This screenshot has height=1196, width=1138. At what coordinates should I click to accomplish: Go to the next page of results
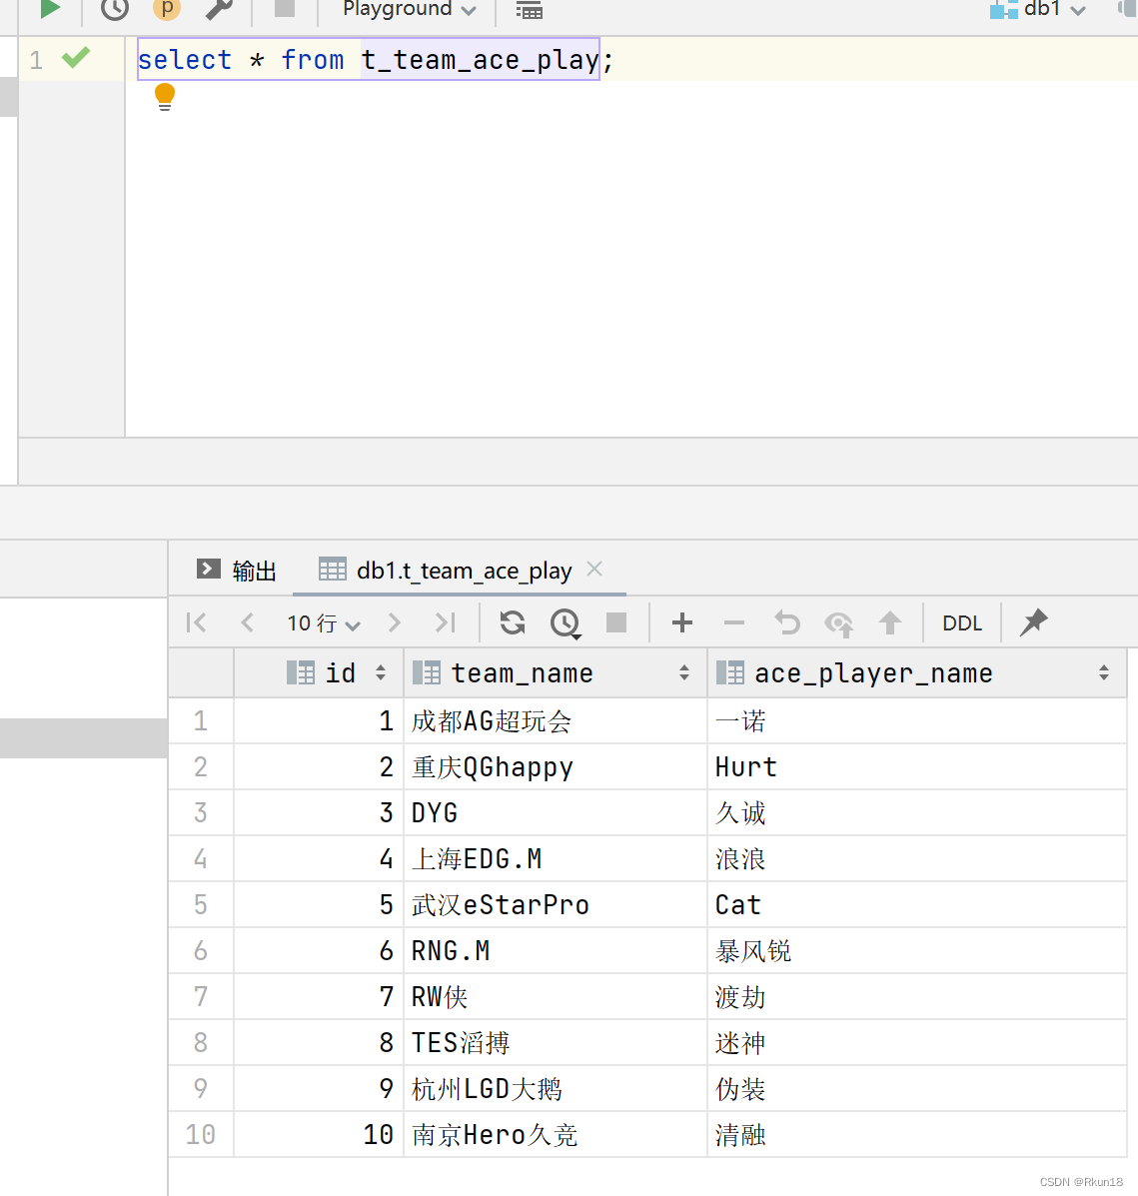[x=395, y=622]
